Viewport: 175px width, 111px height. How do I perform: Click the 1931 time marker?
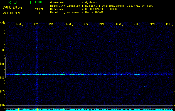click(x=19, y=24)
